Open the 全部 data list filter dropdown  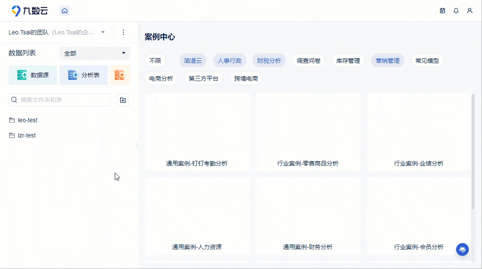point(95,53)
